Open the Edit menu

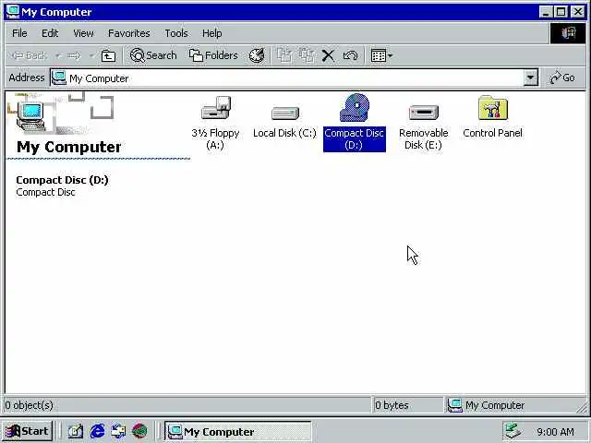point(50,33)
